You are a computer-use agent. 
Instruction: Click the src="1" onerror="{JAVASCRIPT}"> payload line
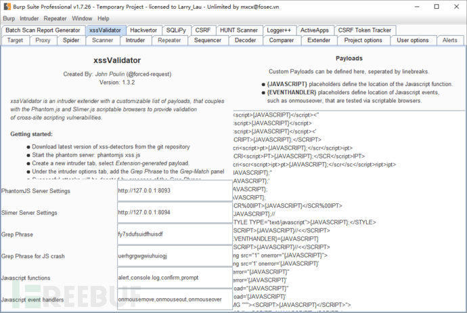tap(280, 255)
